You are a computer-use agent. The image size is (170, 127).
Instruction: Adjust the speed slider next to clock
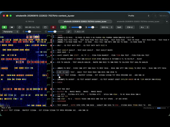point(56,32)
